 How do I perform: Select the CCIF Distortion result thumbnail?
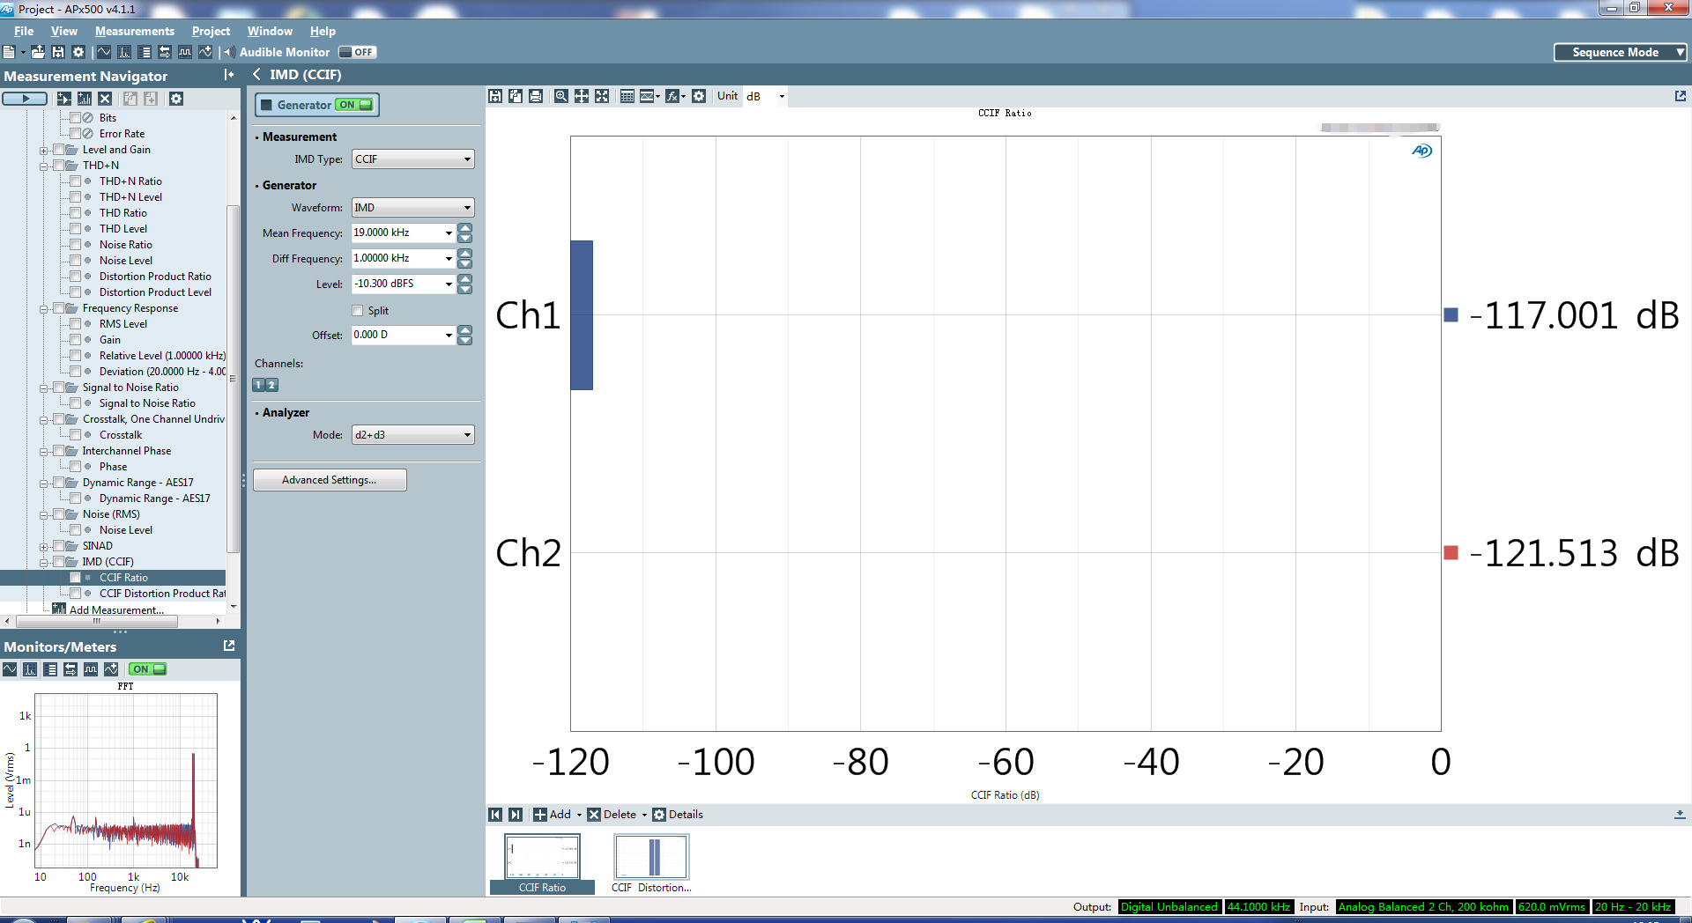tap(651, 858)
